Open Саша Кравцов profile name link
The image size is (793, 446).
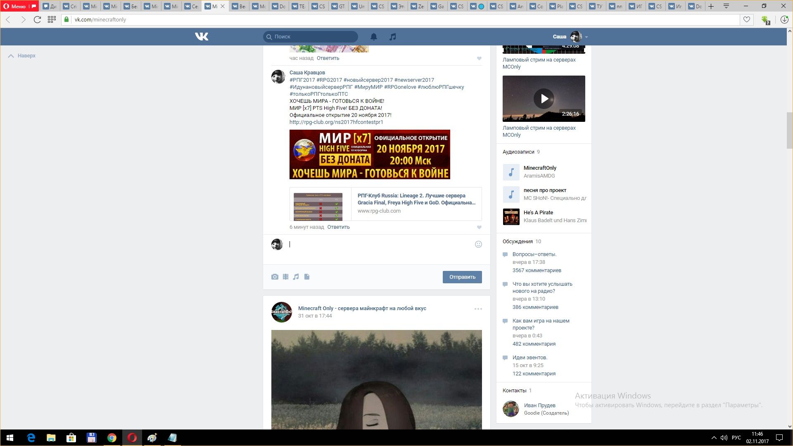point(307,73)
